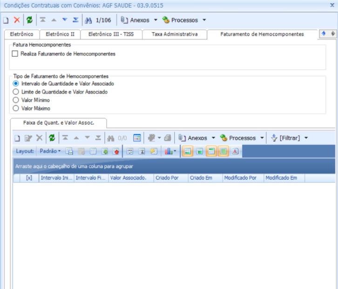338x289 pixels.
Task: Click the calendar grid view icon
Action: [137, 138]
